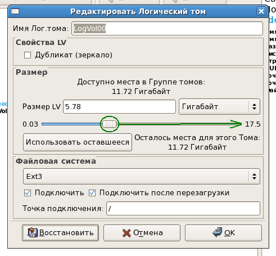Enable the Дубликат (зеркало) checkbox
Screen dimensions: 276x256
pyautogui.click(x=28, y=55)
